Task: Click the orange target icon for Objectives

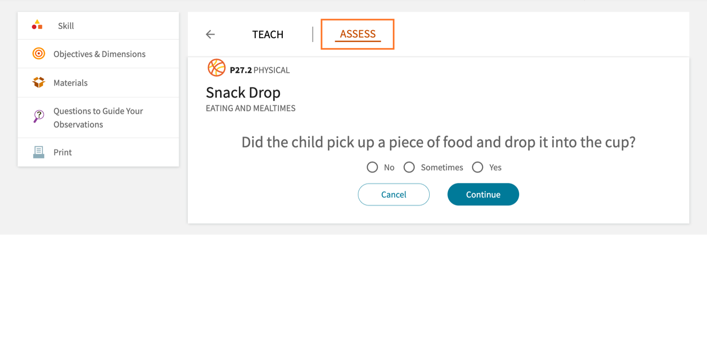Action: pyautogui.click(x=39, y=54)
